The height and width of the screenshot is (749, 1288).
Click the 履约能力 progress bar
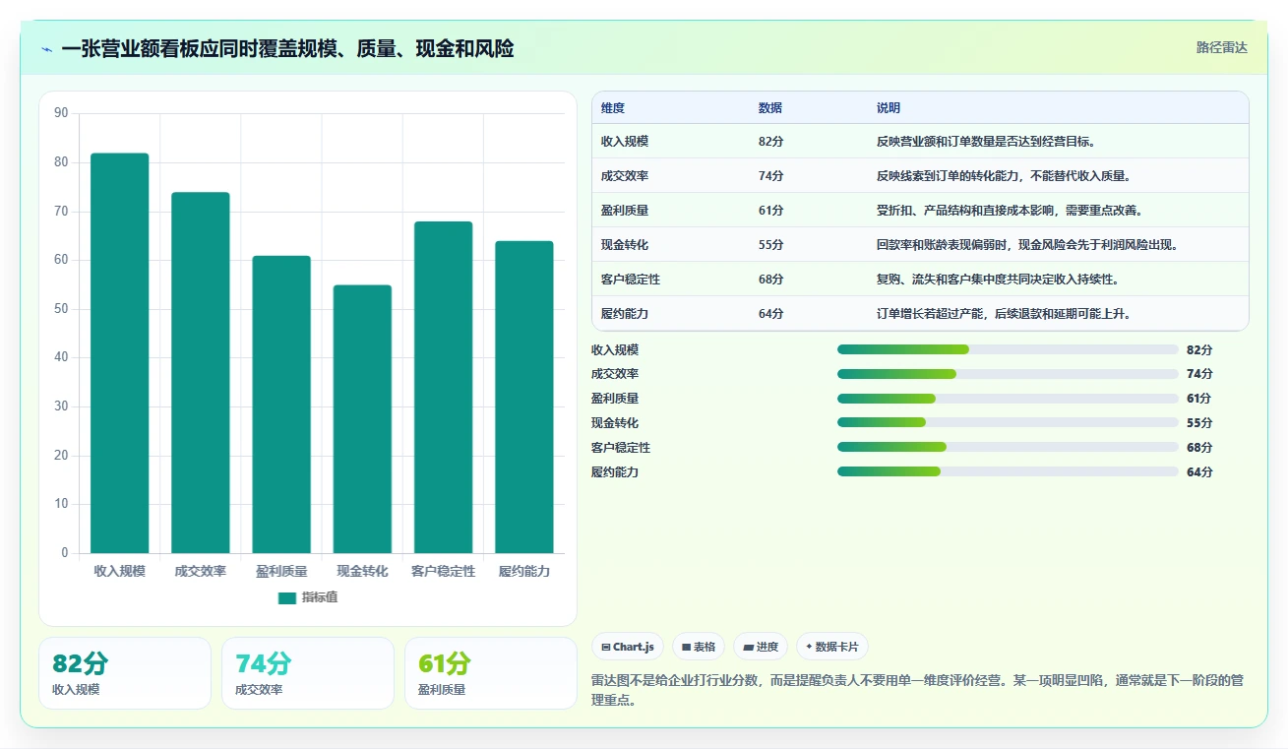pyautogui.click(x=1008, y=471)
